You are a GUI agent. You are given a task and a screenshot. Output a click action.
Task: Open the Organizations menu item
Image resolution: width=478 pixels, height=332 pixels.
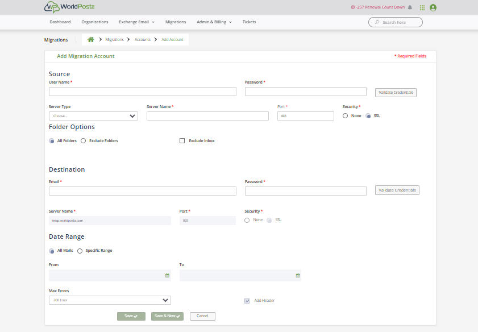point(94,22)
